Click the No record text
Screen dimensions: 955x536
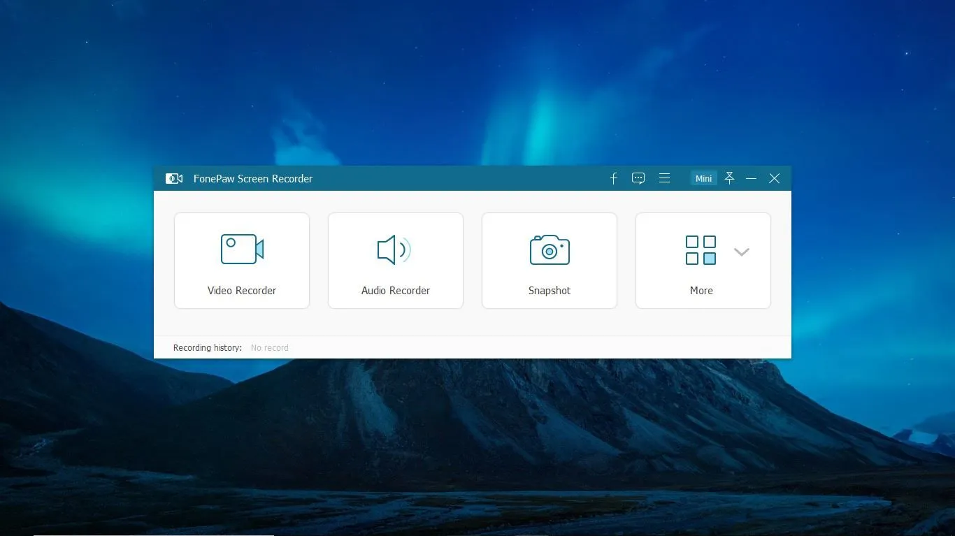click(x=270, y=347)
